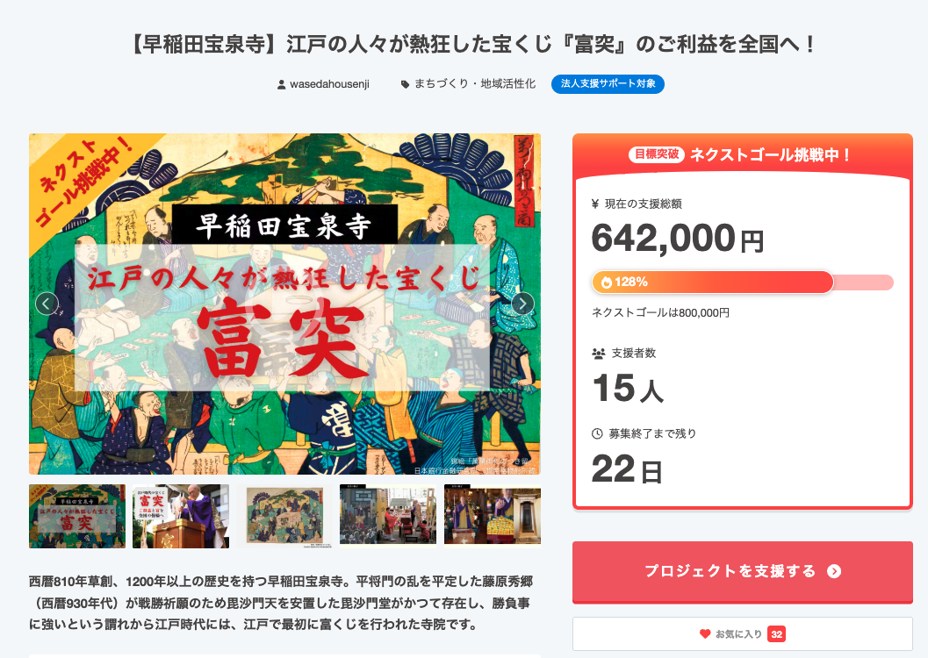Image resolution: width=928 pixels, height=658 pixels.
Task: Click the user profile icon beside wasedahousenji
Action: tap(281, 85)
